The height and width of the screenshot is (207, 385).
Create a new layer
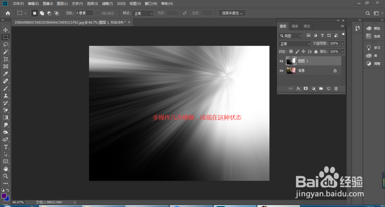tap(328, 88)
